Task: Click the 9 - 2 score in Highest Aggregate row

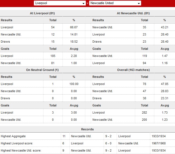Action: pyautogui.click(x=108, y=136)
